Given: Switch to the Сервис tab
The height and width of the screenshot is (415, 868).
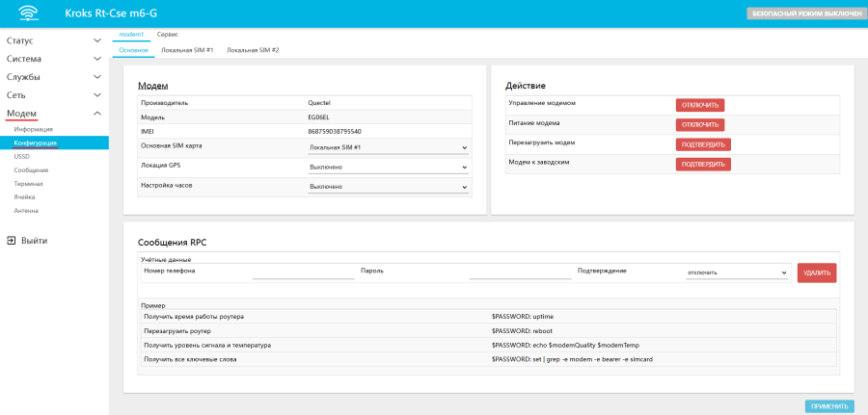Looking at the screenshot, I should [167, 34].
